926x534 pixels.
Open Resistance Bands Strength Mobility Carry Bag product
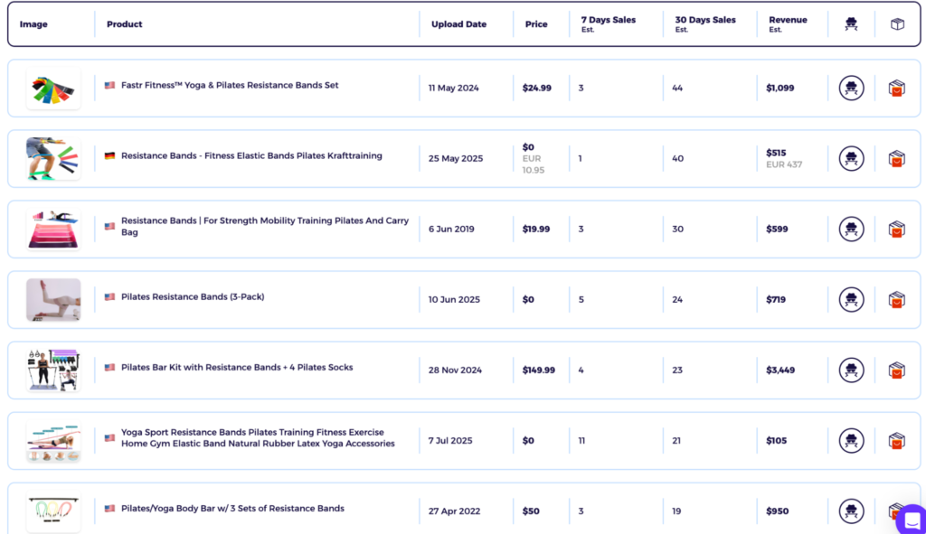coord(265,227)
